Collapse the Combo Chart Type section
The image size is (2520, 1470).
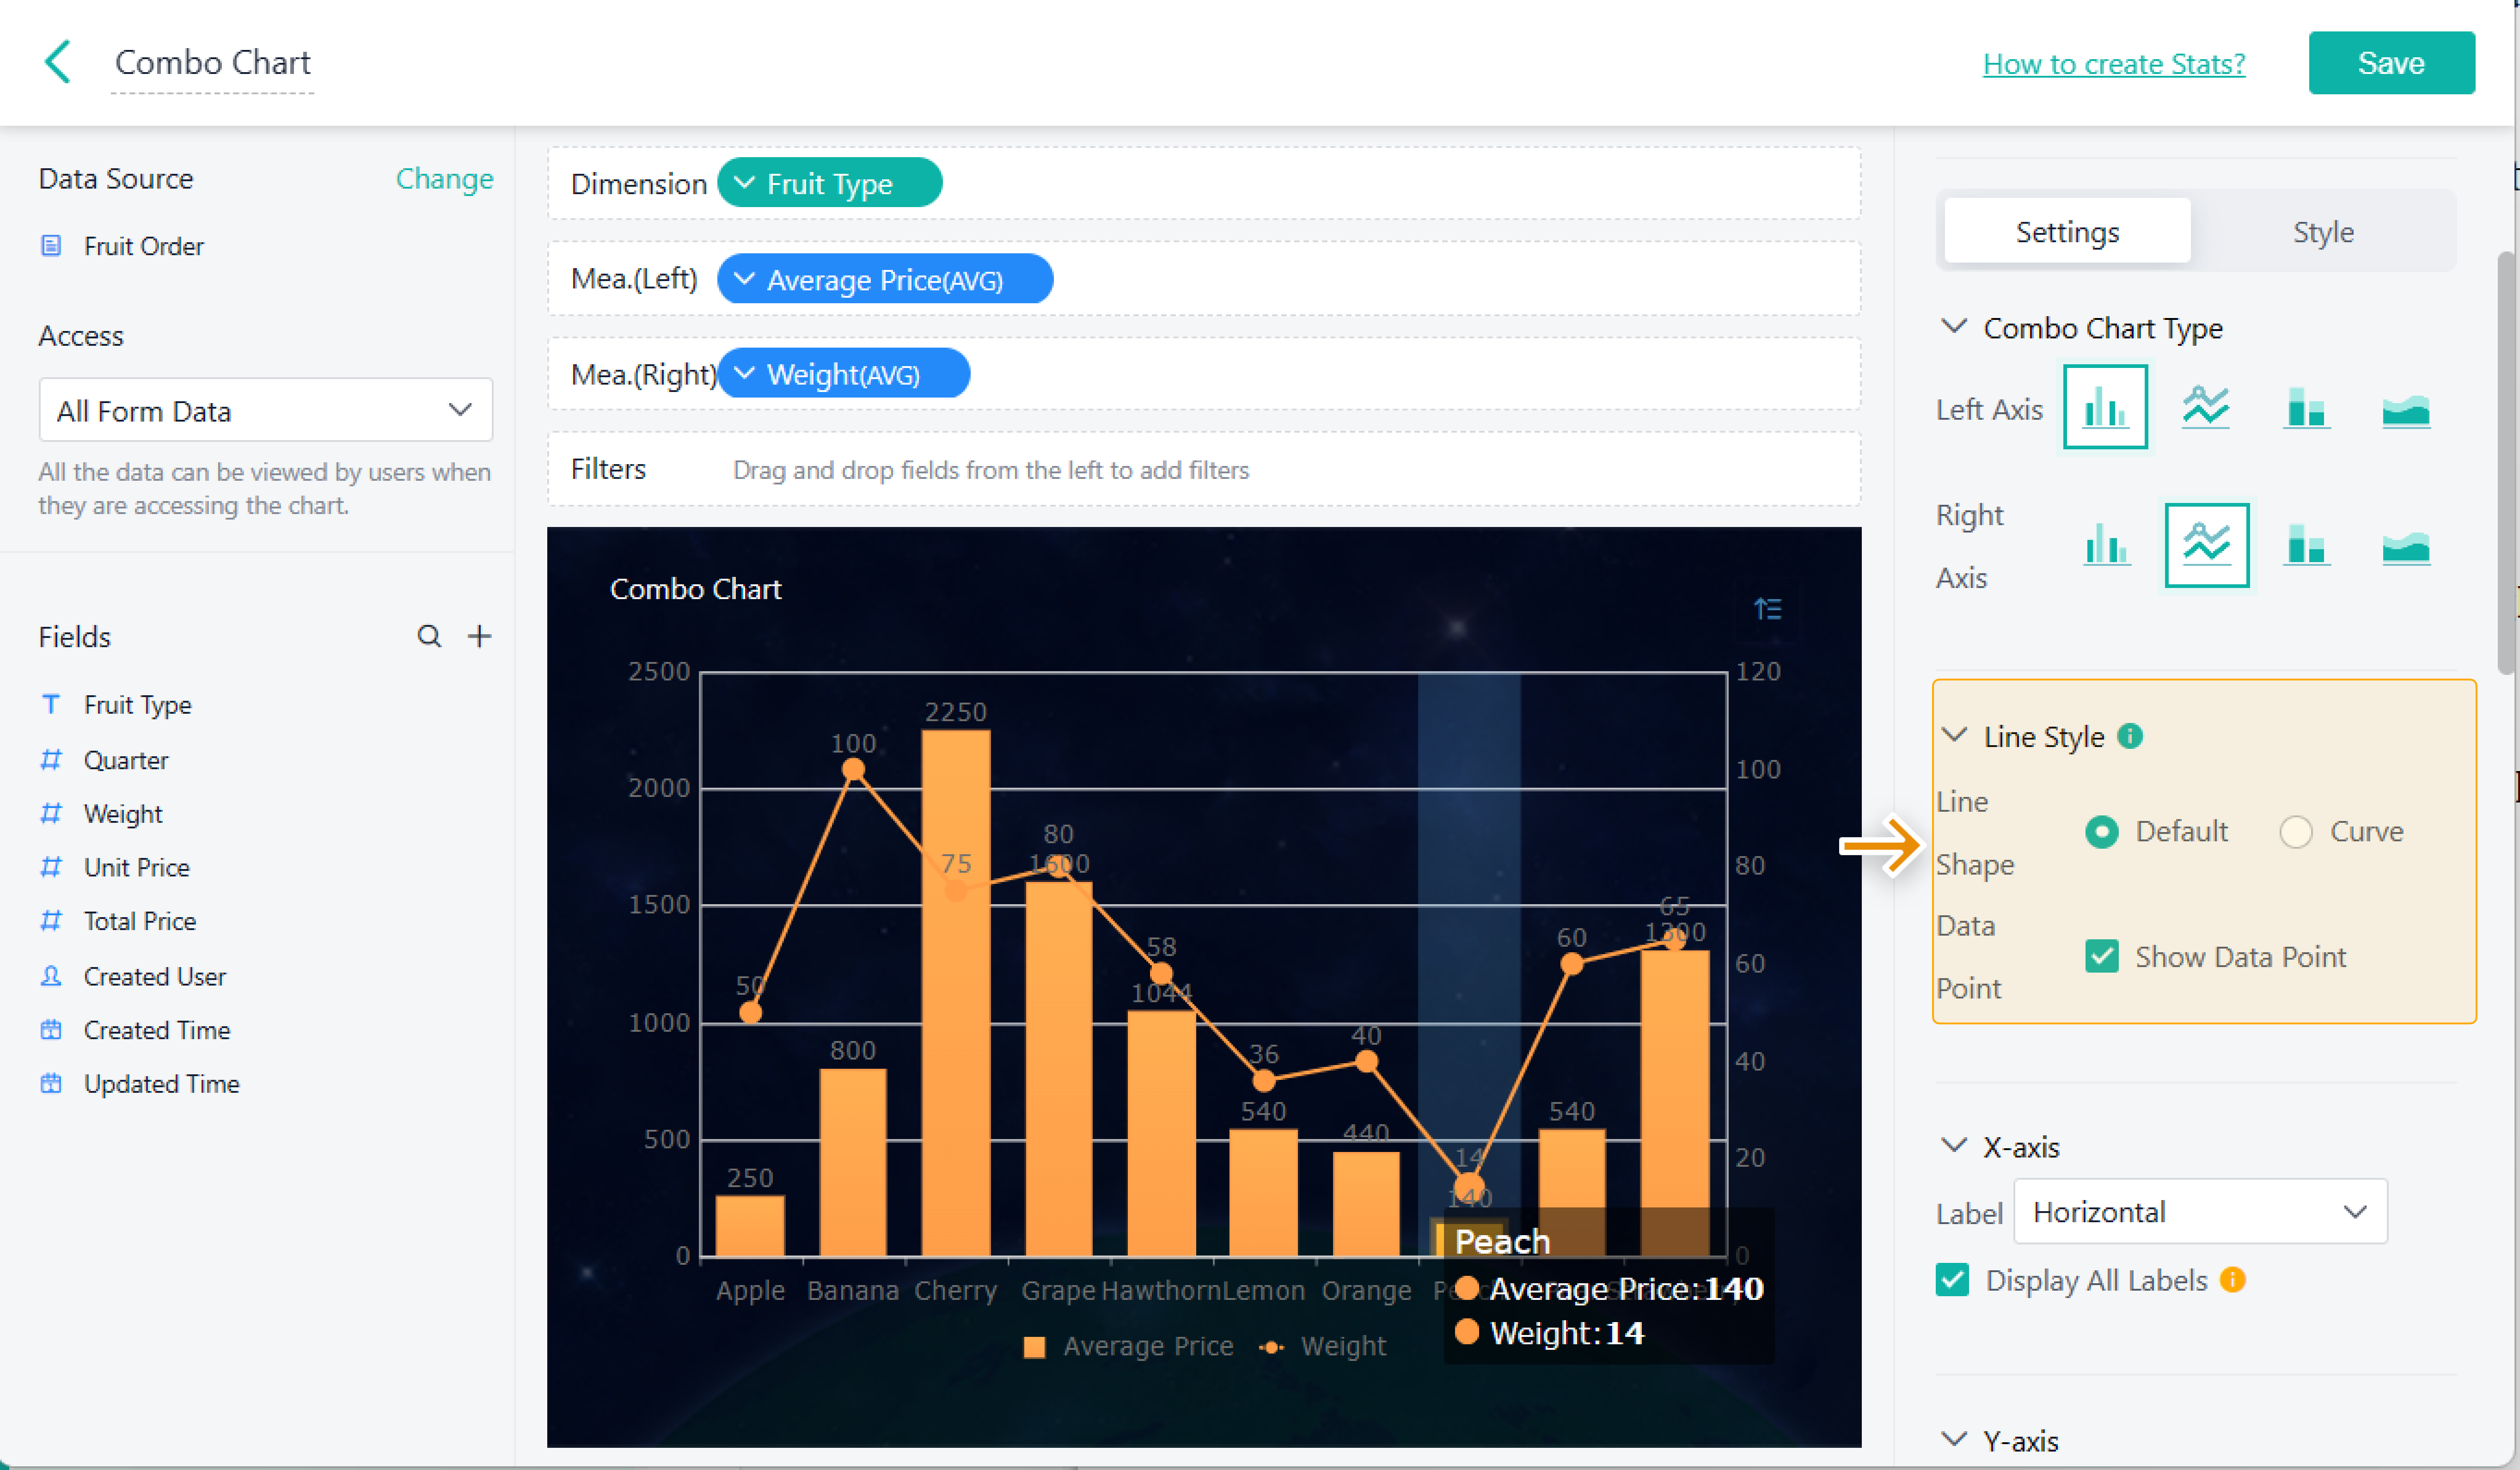pyautogui.click(x=1954, y=327)
